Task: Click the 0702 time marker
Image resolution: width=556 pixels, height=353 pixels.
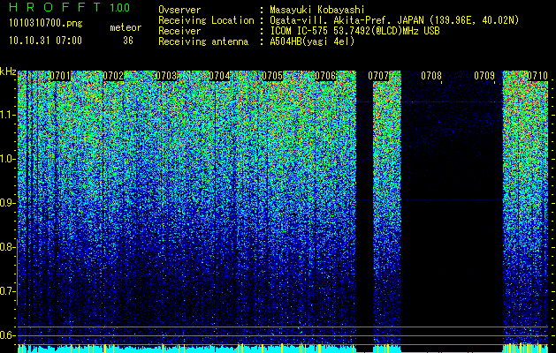Action: pos(113,76)
